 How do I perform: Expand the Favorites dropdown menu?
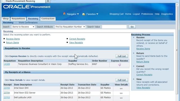tap(97, 14)
